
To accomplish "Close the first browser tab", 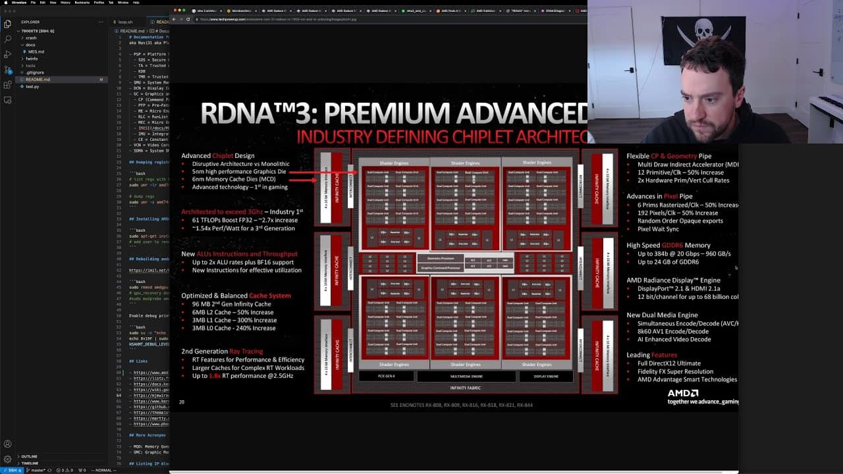I will (x=220, y=11).
